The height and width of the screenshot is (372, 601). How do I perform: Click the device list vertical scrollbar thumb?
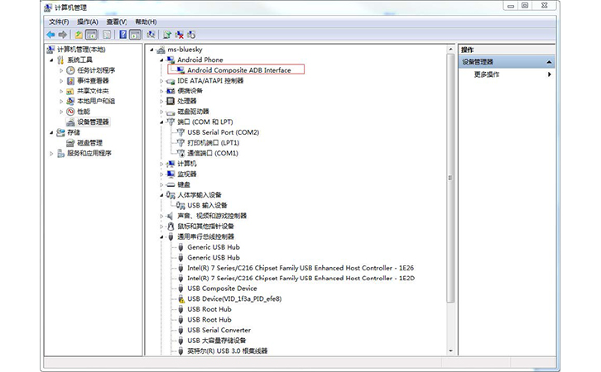pyautogui.click(x=450, y=178)
